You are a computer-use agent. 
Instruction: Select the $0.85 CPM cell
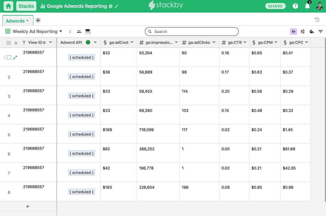(x=265, y=191)
